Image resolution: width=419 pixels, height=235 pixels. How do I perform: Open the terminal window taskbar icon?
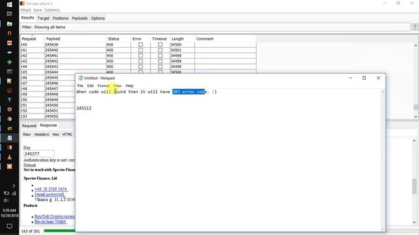click(x=9, y=71)
